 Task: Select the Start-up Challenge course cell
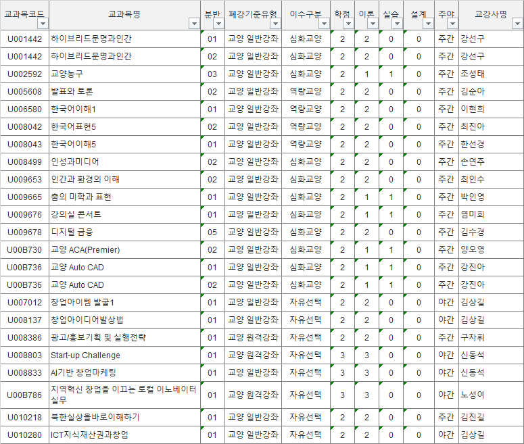click(x=85, y=355)
